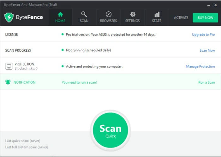Image resolution: width=221 pixels, height=157 pixels.
Task: Switch to the HOME tab label
Action: pos(60,21)
